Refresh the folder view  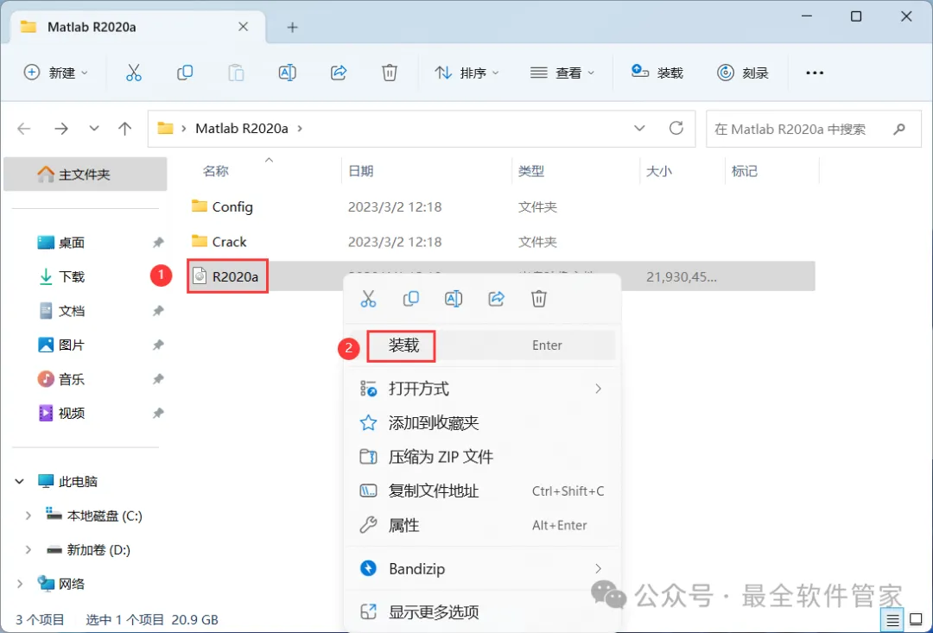(x=676, y=128)
